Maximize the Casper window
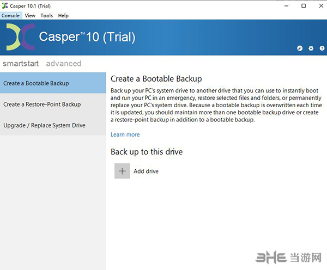Image resolution: width=327 pixels, height=270 pixels. [304, 6]
